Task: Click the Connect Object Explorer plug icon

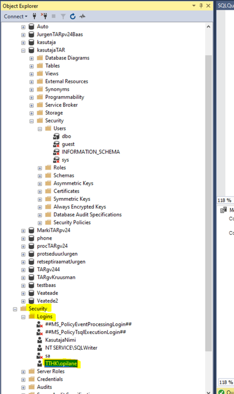Action: tap(34, 17)
